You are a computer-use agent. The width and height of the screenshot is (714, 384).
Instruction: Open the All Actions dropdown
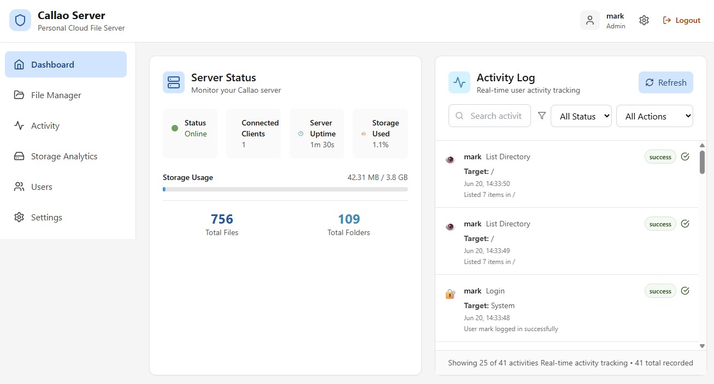(x=654, y=116)
